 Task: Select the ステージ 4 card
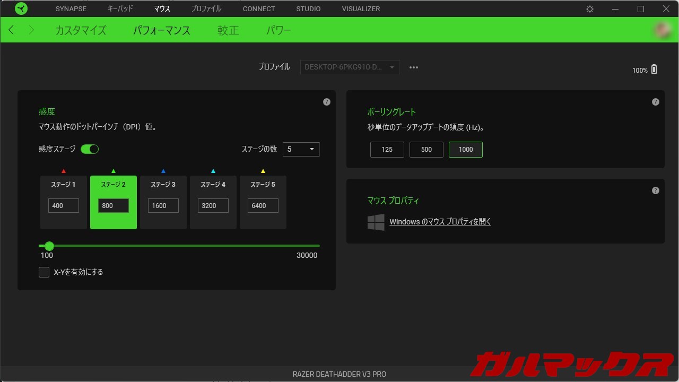coord(213,203)
